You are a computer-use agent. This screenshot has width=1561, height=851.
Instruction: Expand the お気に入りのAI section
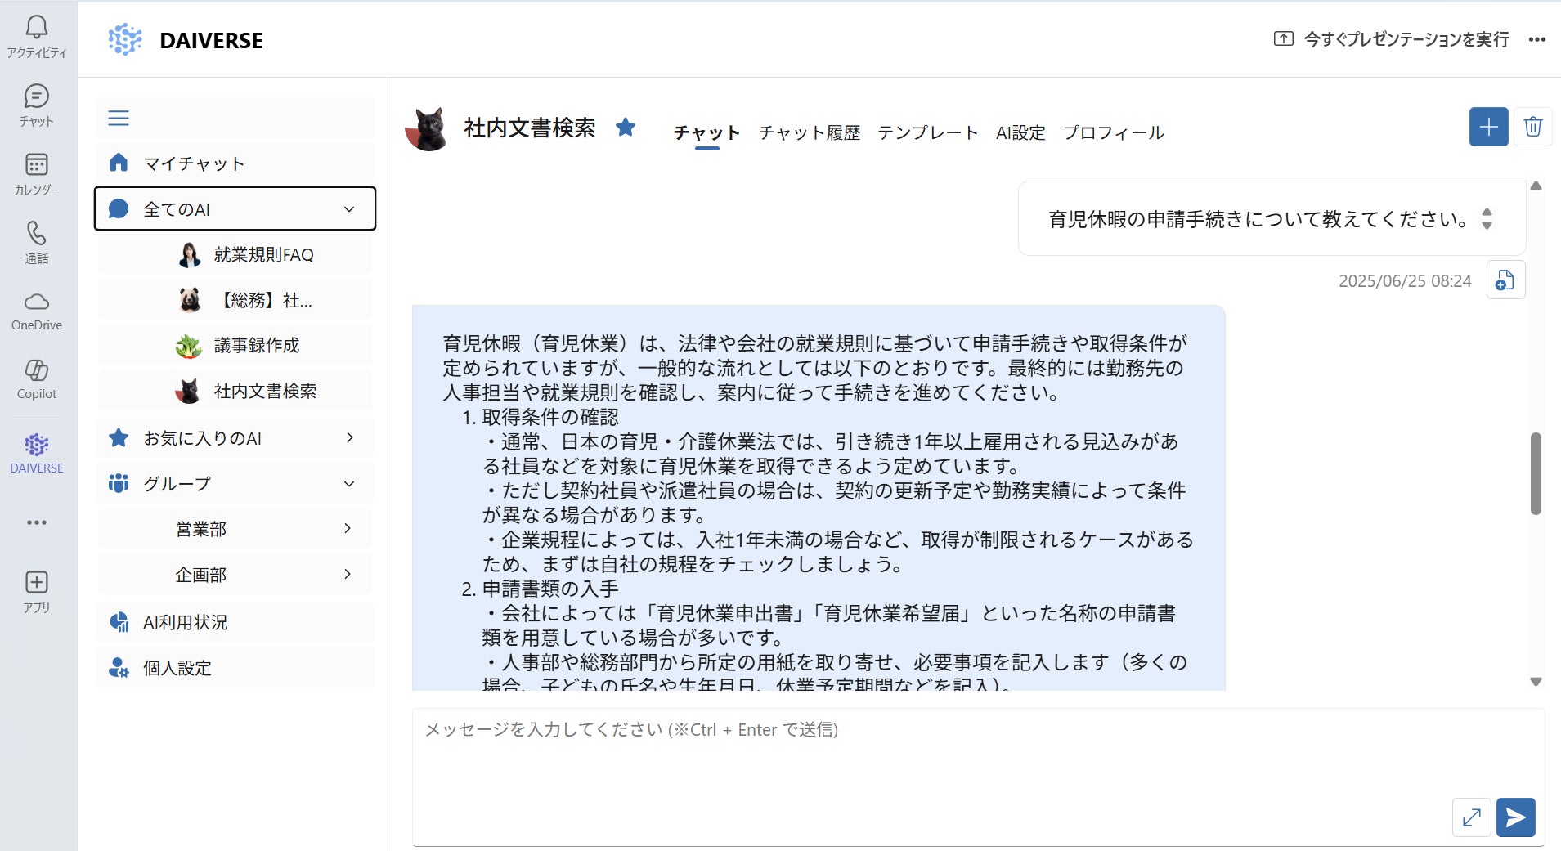(x=349, y=438)
